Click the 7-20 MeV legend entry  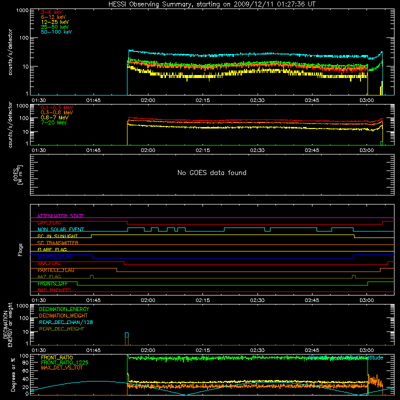54,122
